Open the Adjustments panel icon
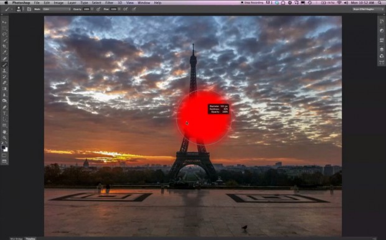The width and height of the screenshot is (386, 240). (382, 30)
